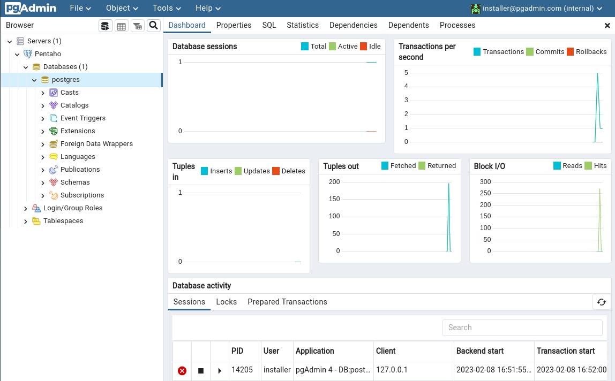Switch to the Statistics tab
The width and height of the screenshot is (615, 381).
[303, 25]
